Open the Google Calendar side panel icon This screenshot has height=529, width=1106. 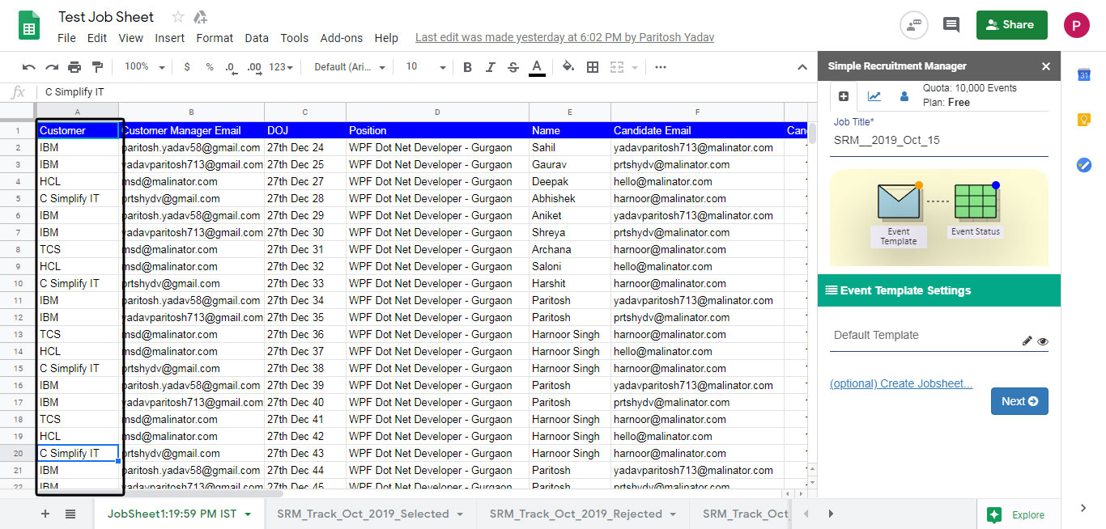pos(1084,75)
